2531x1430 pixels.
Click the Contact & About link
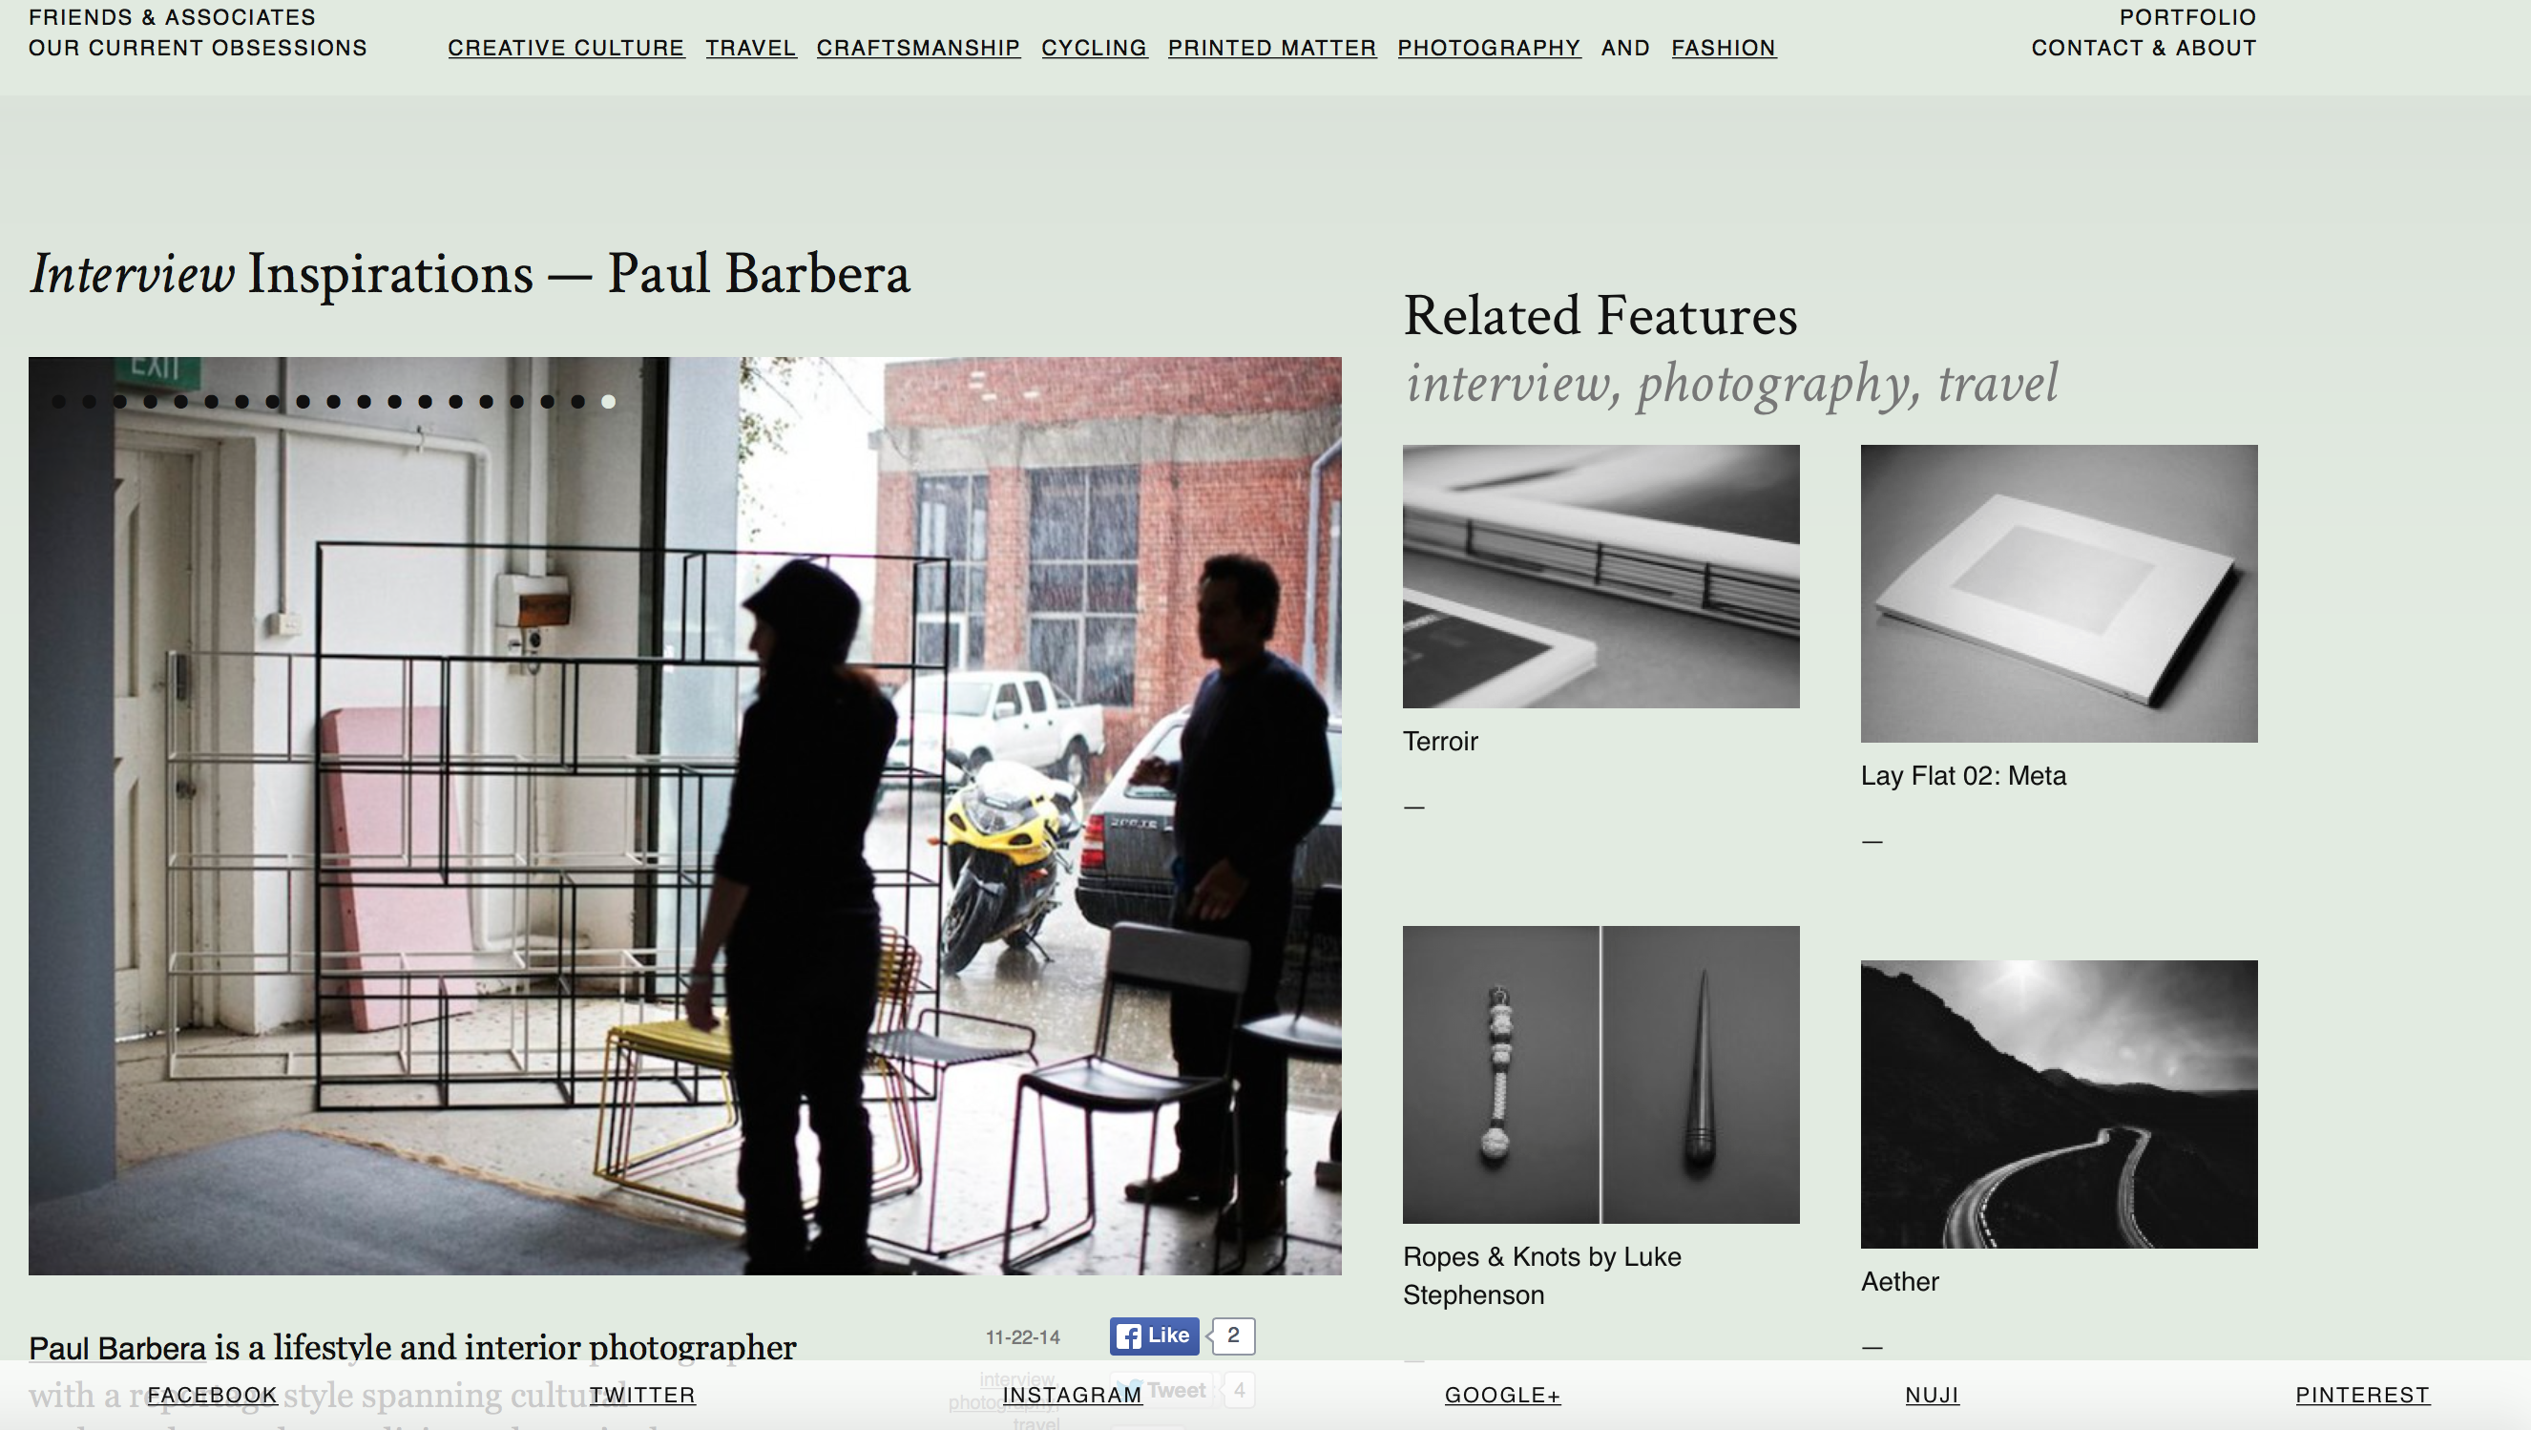click(2144, 47)
